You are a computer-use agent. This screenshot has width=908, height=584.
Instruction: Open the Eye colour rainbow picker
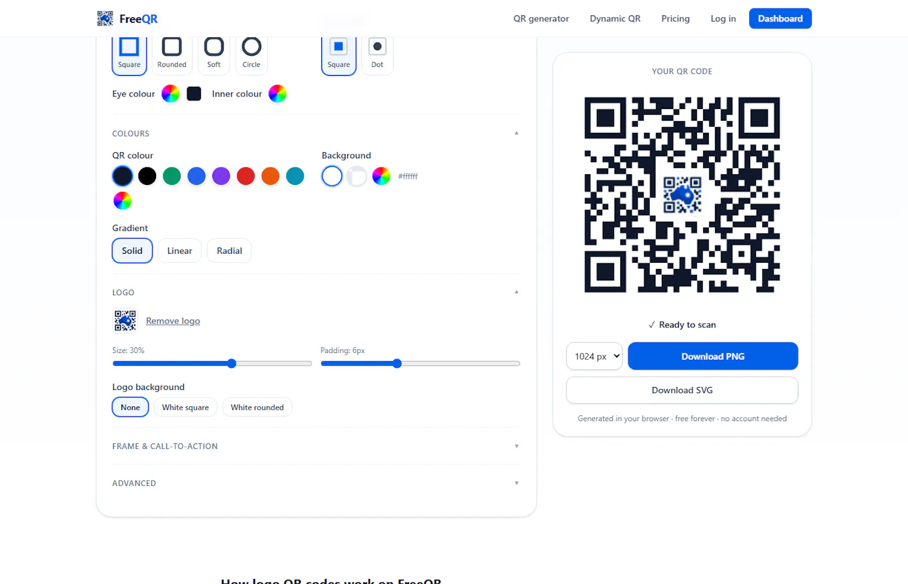(x=170, y=94)
